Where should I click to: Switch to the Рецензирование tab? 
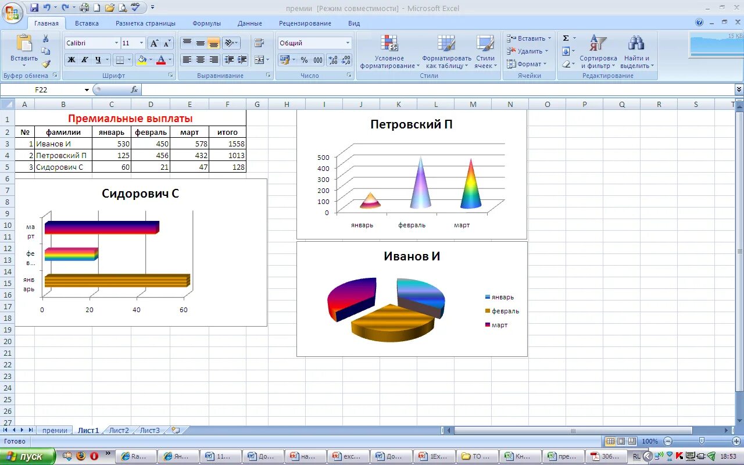[305, 23]
